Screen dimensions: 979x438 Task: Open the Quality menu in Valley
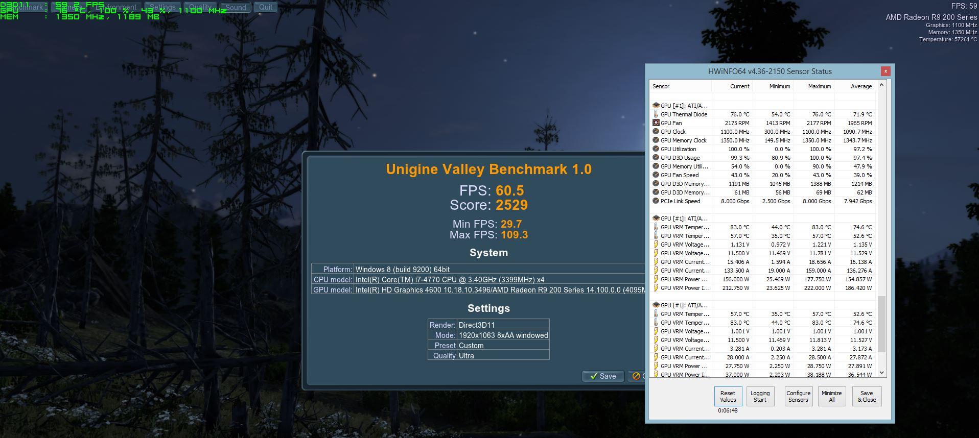point(200,7)
